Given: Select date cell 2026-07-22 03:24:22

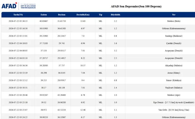Looking at the screenshot, I should click(18, 117).
